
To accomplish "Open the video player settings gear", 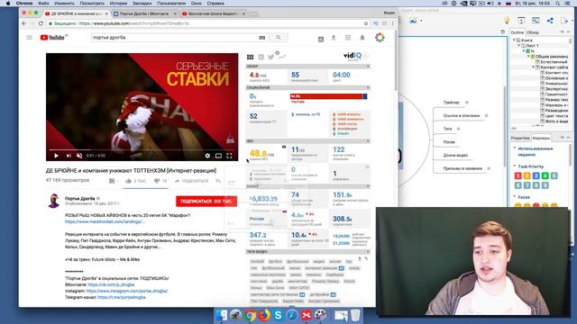I will (x=207, y=156).
